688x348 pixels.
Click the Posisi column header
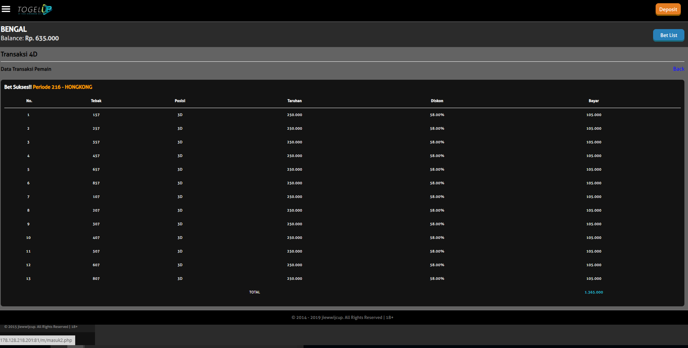pos(180,101)
